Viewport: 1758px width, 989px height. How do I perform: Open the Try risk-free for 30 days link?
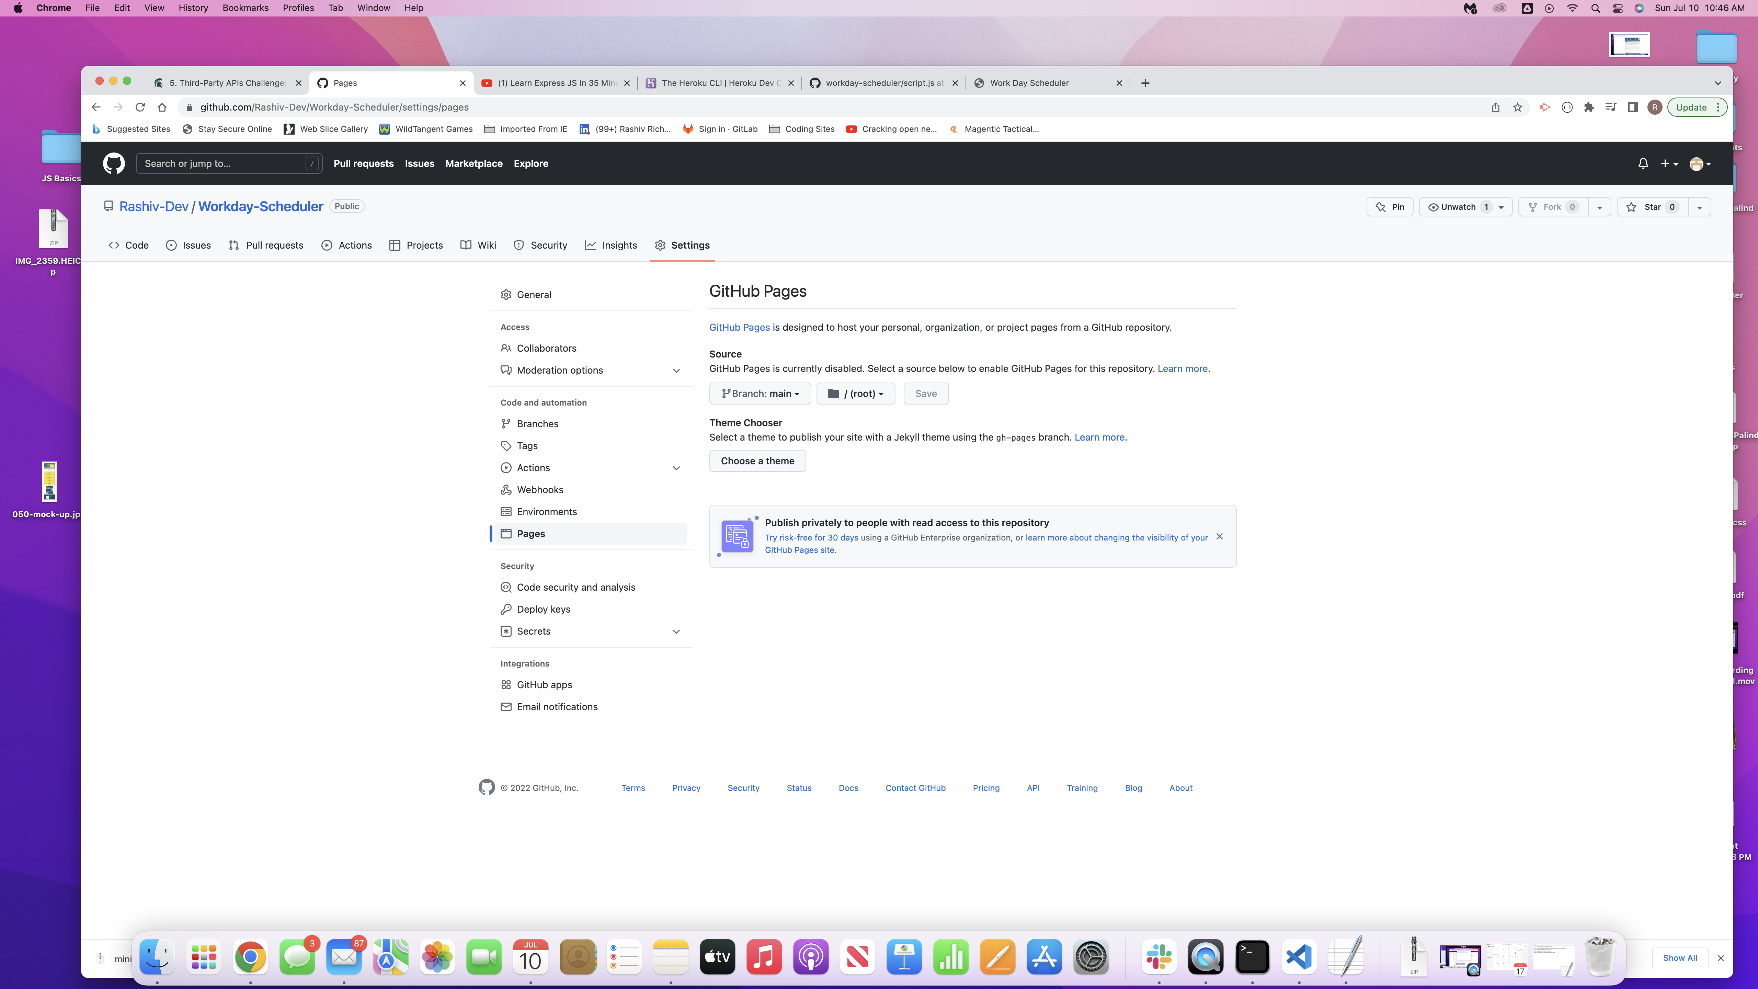pos(811,538)
